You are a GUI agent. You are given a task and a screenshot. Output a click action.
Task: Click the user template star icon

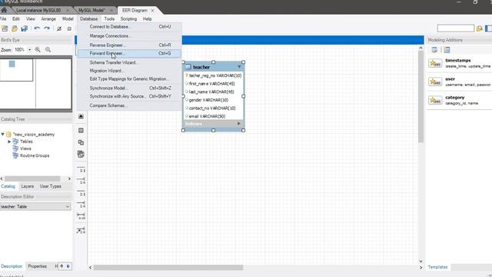pyautogui.click(x=435, y=82)
